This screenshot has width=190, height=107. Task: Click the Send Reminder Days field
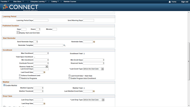click(x=36, y=42)
